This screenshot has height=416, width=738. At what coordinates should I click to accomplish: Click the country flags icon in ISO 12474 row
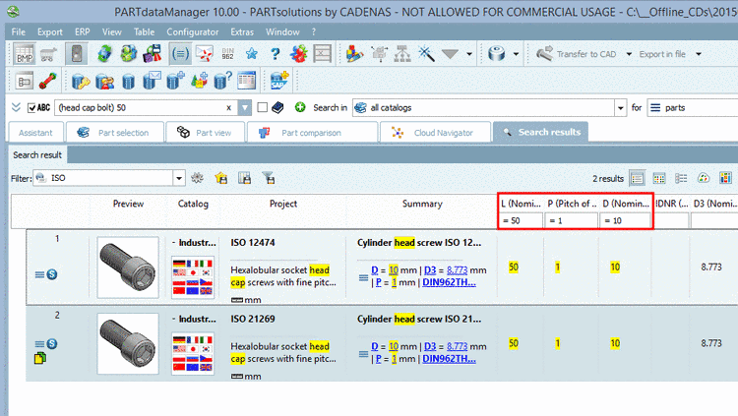[x=193, y=277]
